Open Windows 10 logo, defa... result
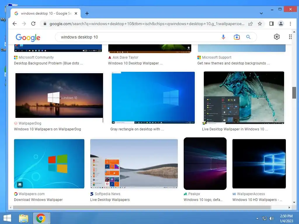Image resolution: width=299 pixels, height=224 pixels. point(203,200)
